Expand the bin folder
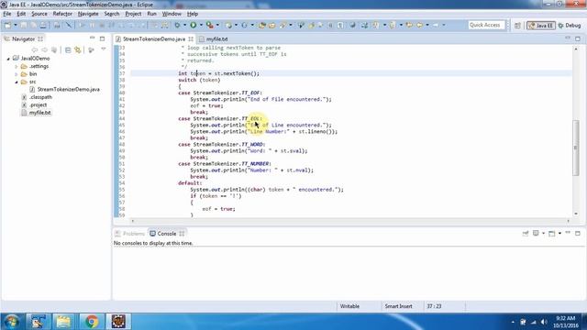Screen dimensions: 587x330 click(x=17, y=74)
